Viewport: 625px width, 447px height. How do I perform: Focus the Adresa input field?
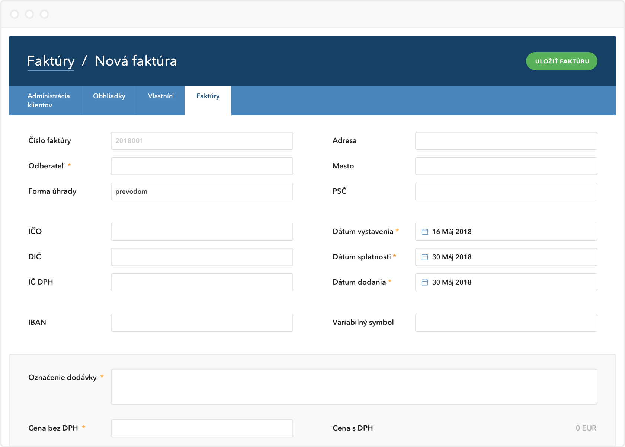click(506, 141)
